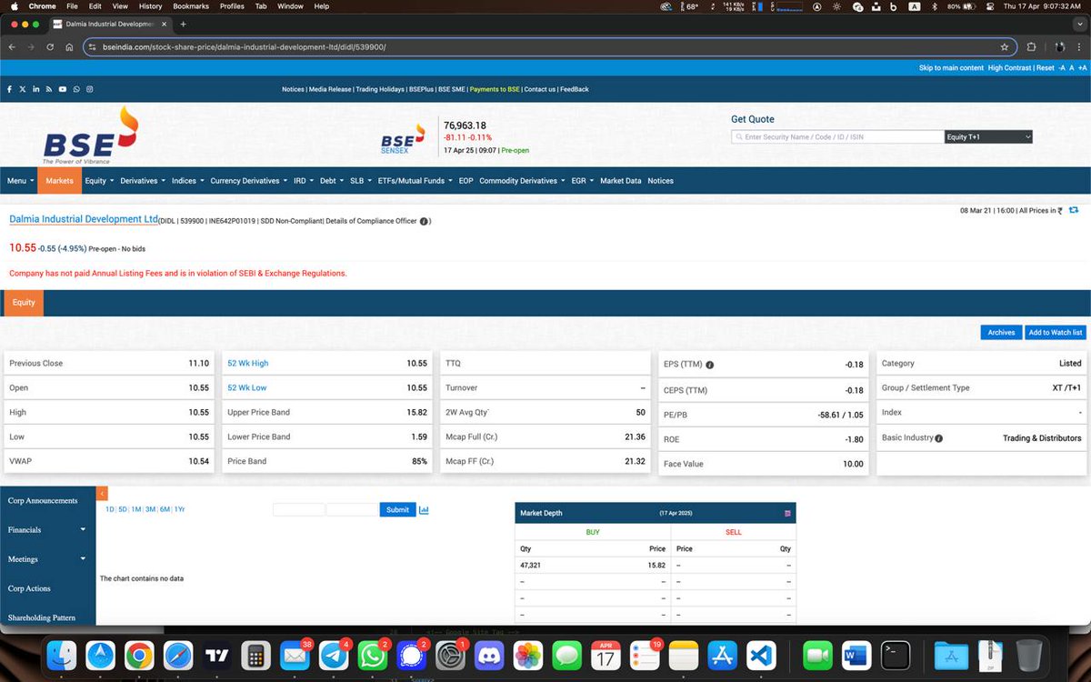Open Chrome extensions puzzle icon

coord(1032,46)
